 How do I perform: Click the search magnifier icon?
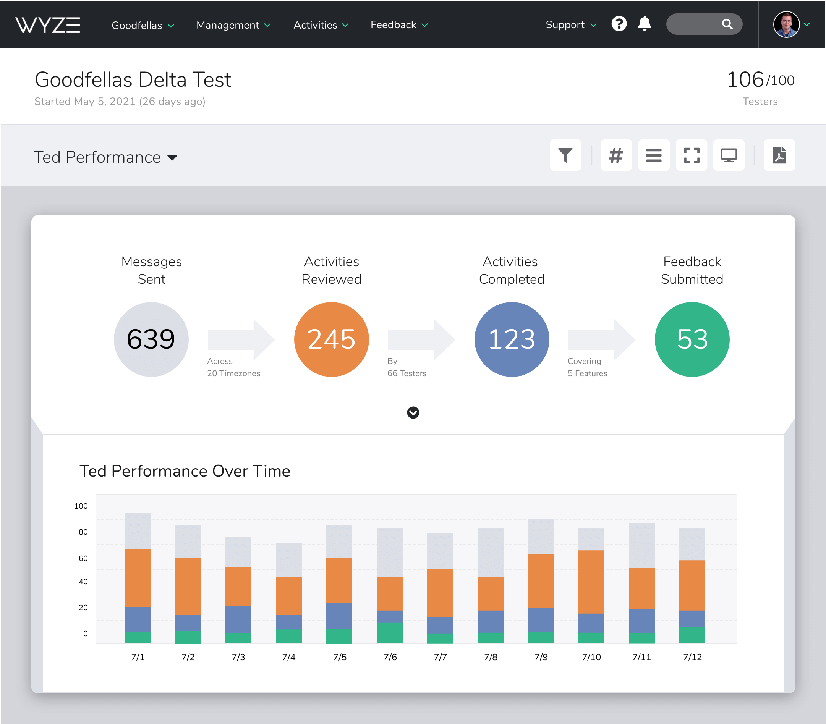pos(727,24)
